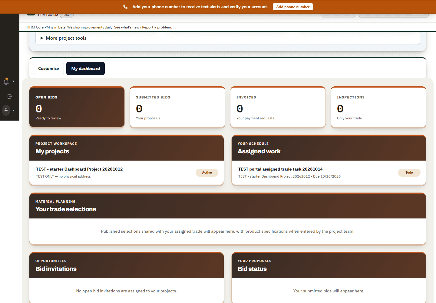Screen dimensions: 436x303
Task: Click the text alerts banner message
Action: click(200, 7)
